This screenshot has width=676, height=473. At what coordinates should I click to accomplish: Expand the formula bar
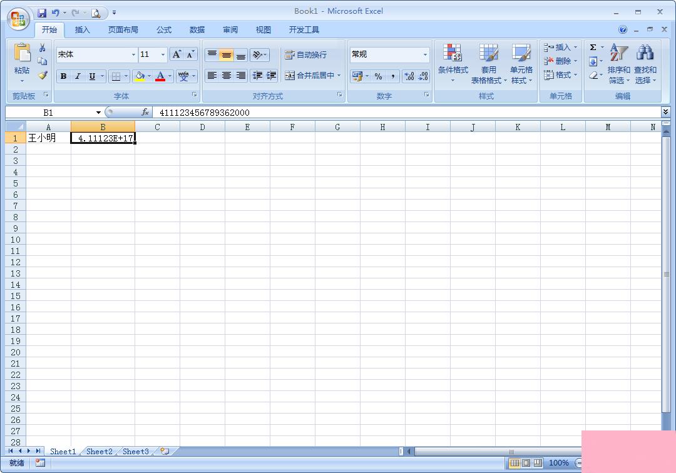click(x=665, y=112)
